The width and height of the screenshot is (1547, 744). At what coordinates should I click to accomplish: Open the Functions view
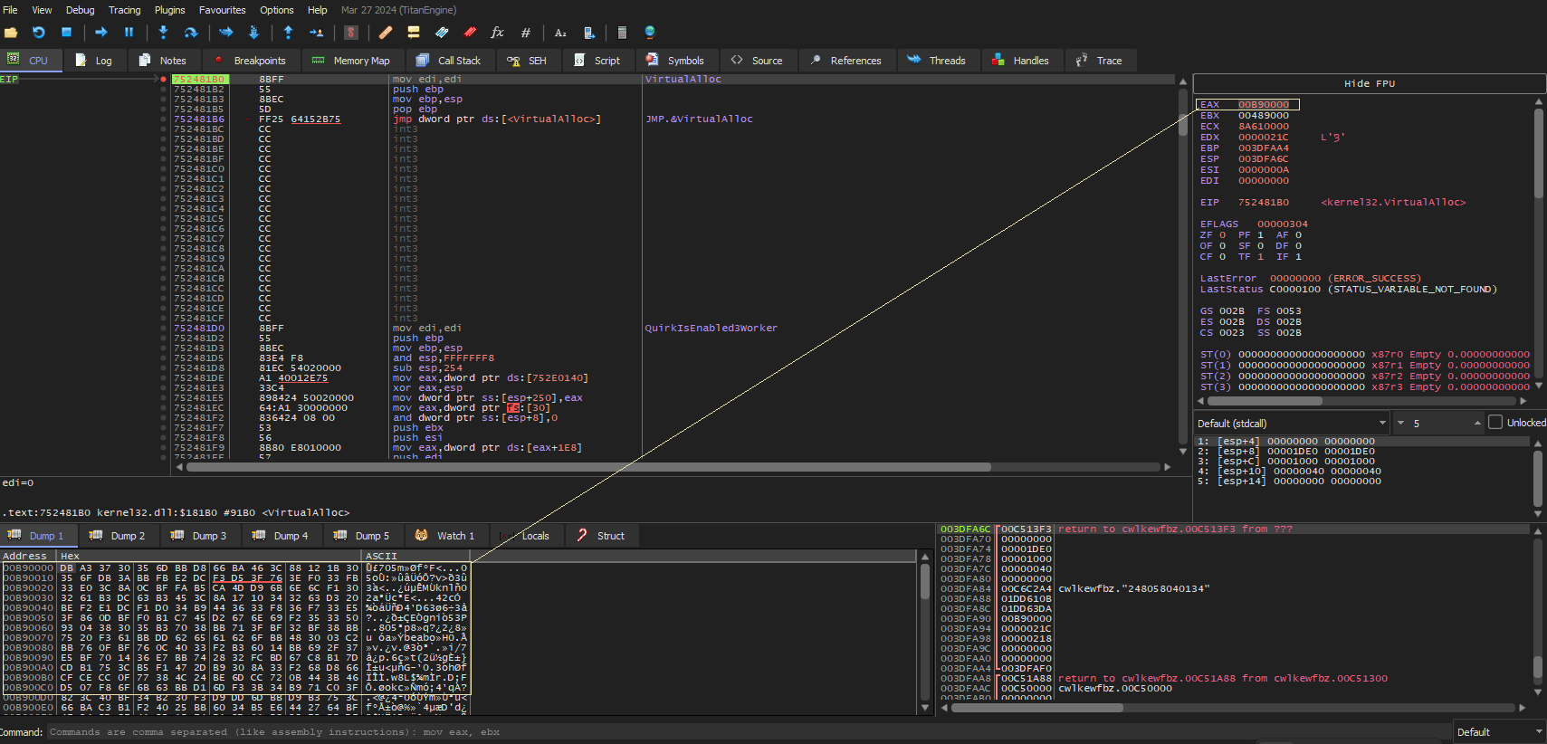pos(497,33)
